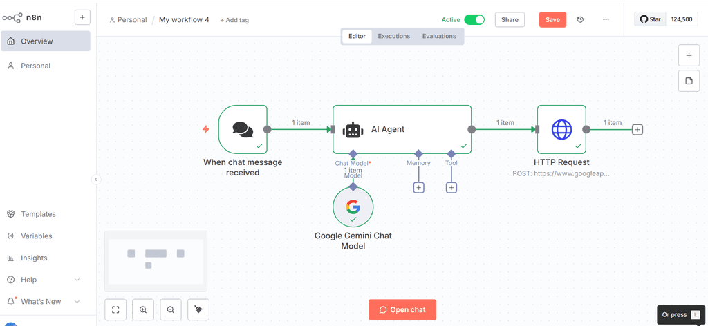Open Templates in the sidebar
Viewport: 708px width, 326px height.
coord(46,214)
